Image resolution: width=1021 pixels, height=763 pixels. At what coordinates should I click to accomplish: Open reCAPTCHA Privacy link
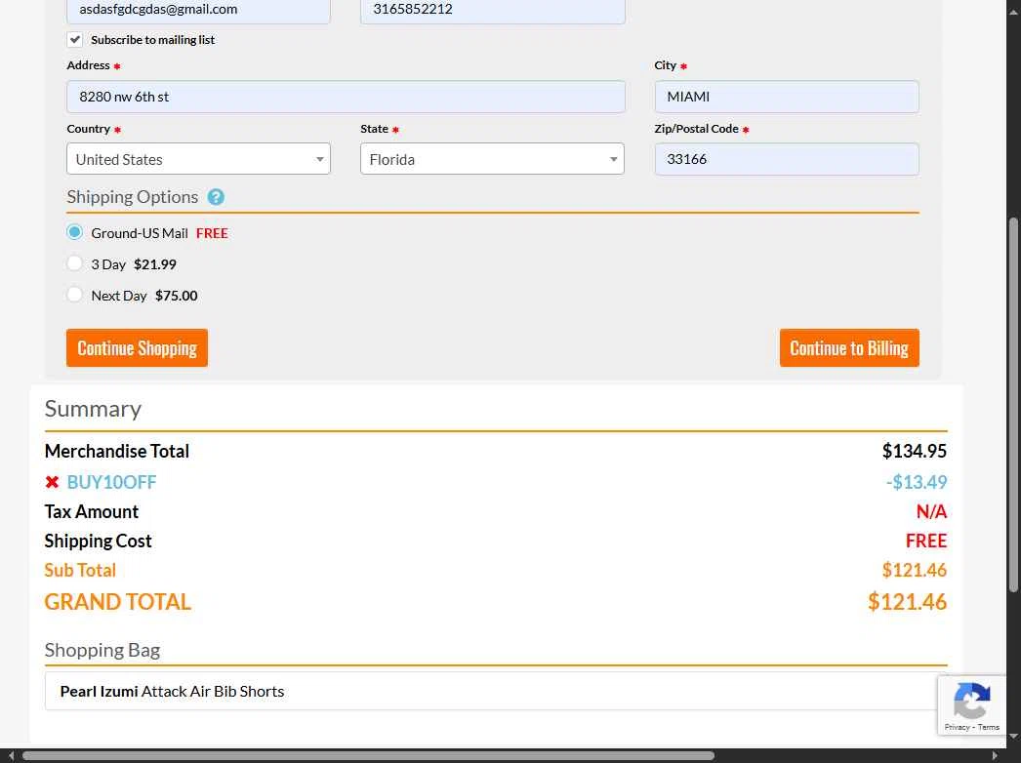957,727
